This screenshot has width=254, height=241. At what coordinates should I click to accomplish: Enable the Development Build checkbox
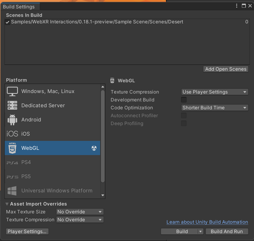(x=184, y=100)
